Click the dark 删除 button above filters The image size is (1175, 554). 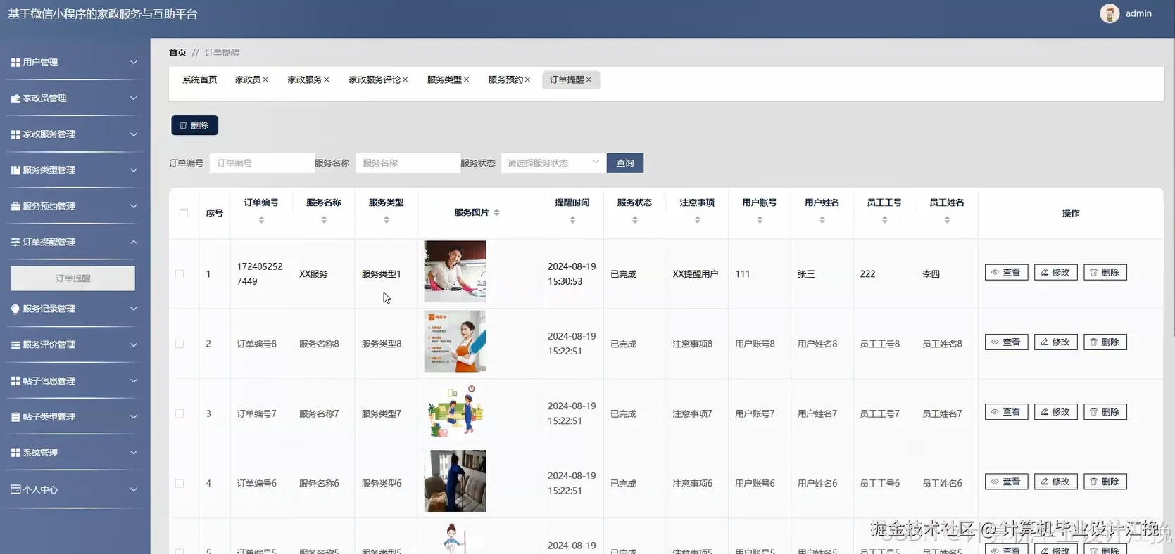point(194,125)
